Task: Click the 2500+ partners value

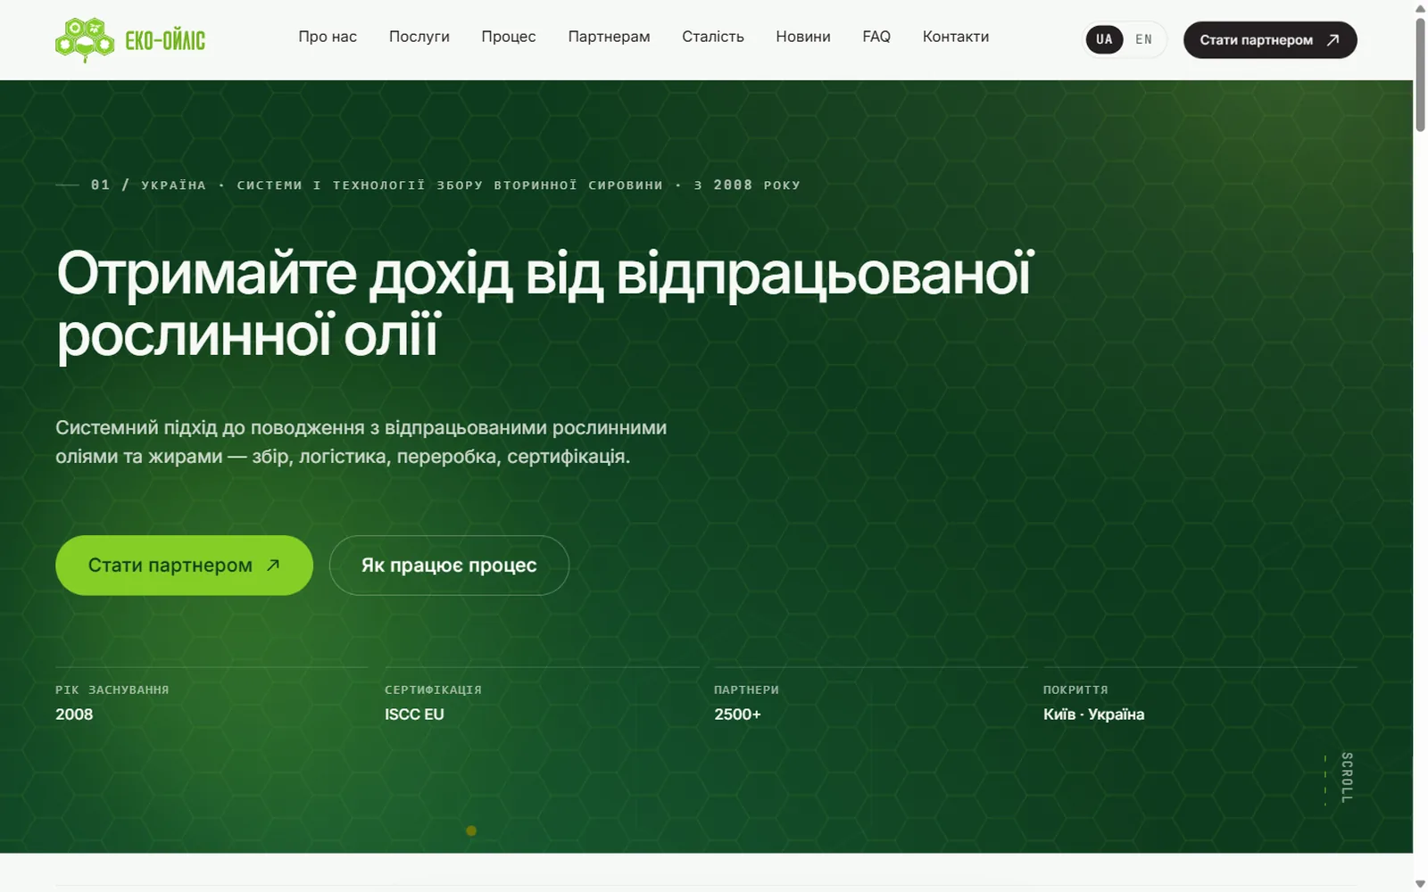Action: (737, 714)
